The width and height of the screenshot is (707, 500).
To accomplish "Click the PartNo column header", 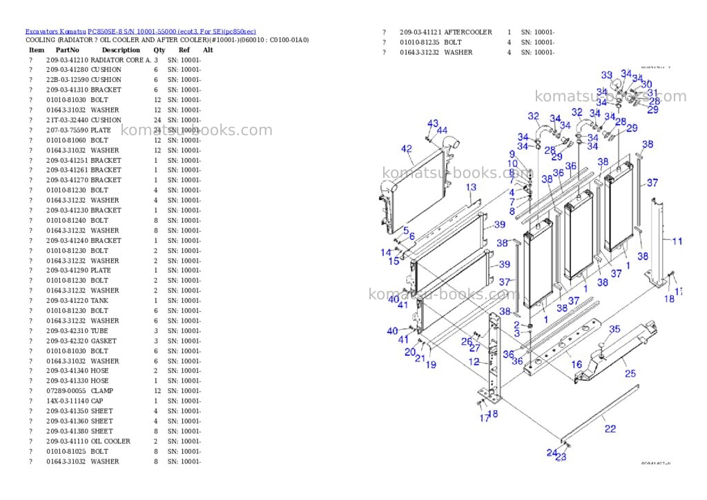I will pyautogui.click(x=67, y=50).
